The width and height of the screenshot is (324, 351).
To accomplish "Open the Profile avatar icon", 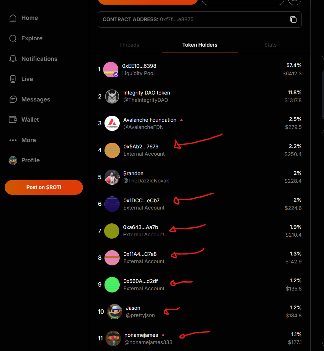I will [x=13, y=160].
